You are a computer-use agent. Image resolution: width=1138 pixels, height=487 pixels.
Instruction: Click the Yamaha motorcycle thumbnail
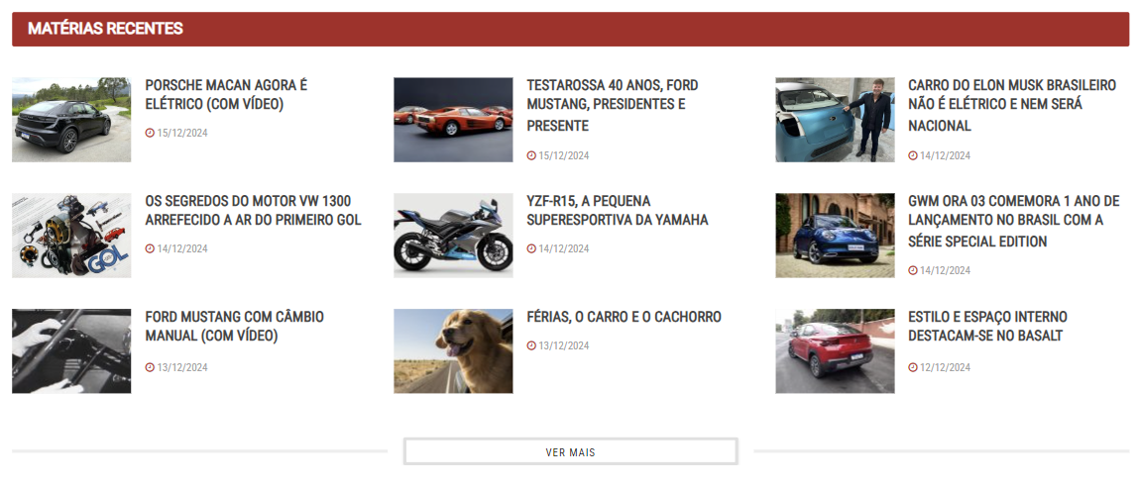(453, 236)
